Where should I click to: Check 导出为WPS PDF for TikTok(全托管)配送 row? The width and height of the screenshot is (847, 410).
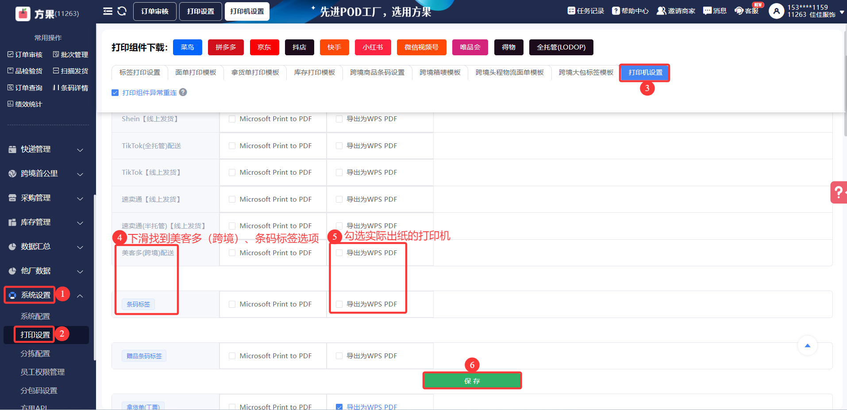pyautogui.click(x=339, y=146)
